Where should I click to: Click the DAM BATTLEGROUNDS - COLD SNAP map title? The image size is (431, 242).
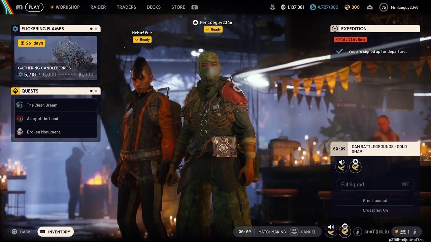pyautogui.click(x=379, y=149)
